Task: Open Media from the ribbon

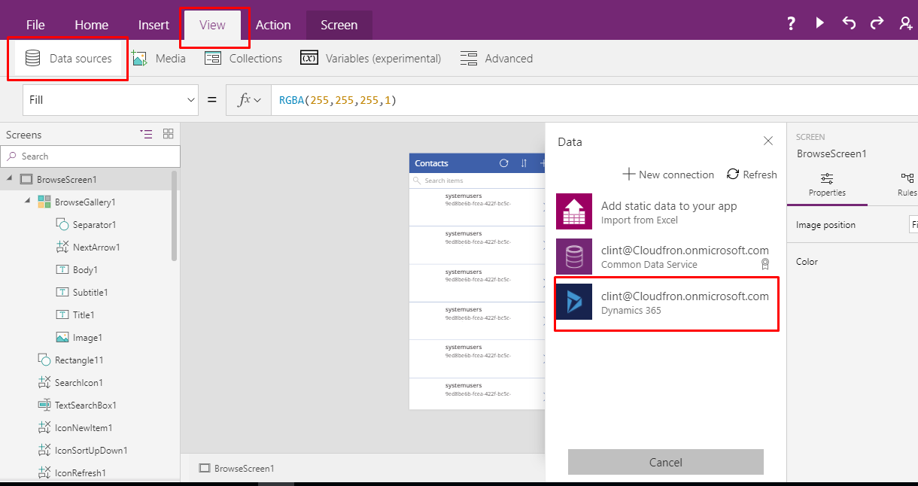Action: [158, 59]
